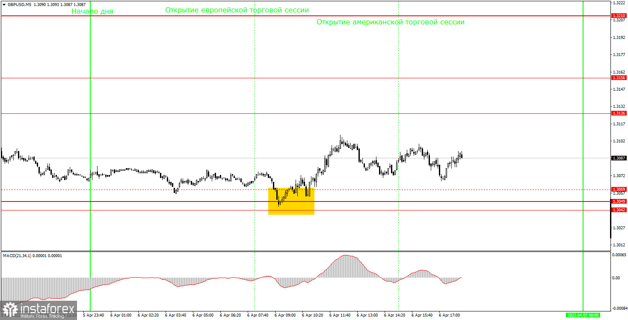Click the green 2022.04.07 00:00 date tag

click(x=583, y=315)
